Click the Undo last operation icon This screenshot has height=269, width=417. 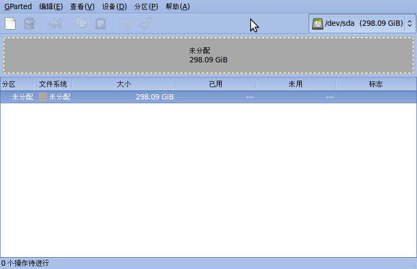[126, 24]
